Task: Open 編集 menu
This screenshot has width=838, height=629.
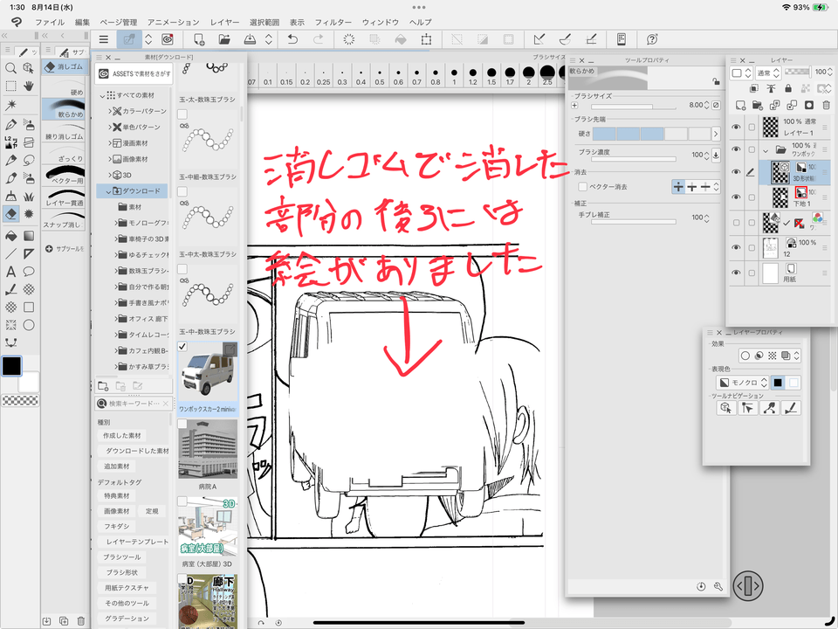Action: [x=82, y=22]
